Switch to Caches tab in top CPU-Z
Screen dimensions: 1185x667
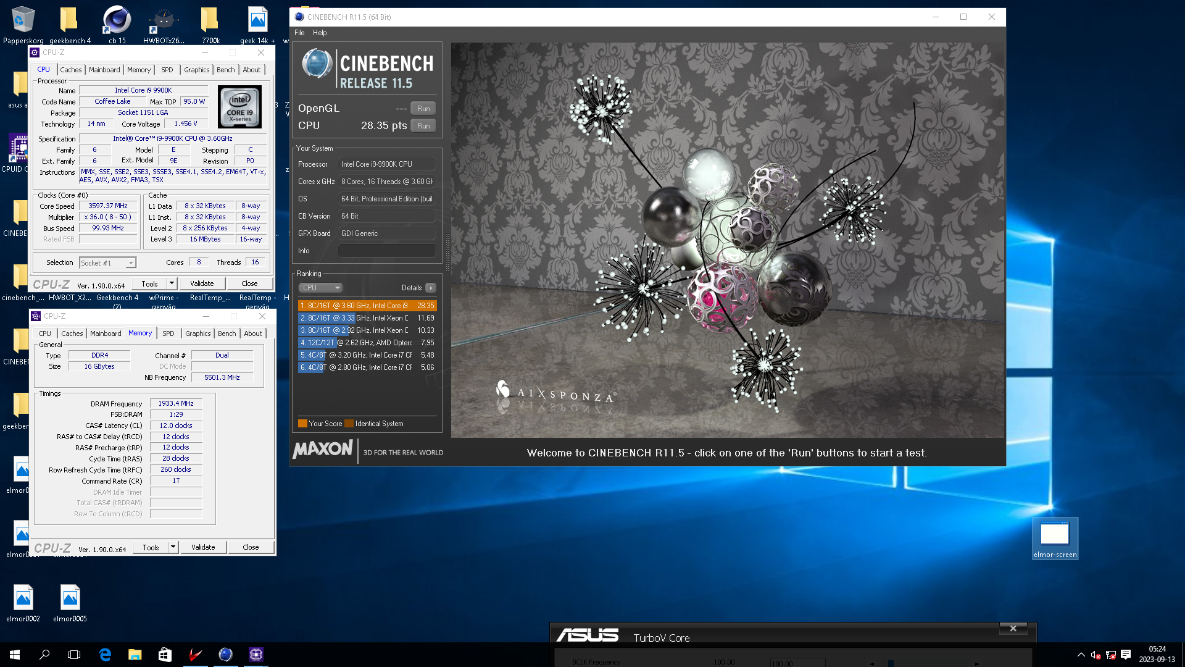pos(71,70)
